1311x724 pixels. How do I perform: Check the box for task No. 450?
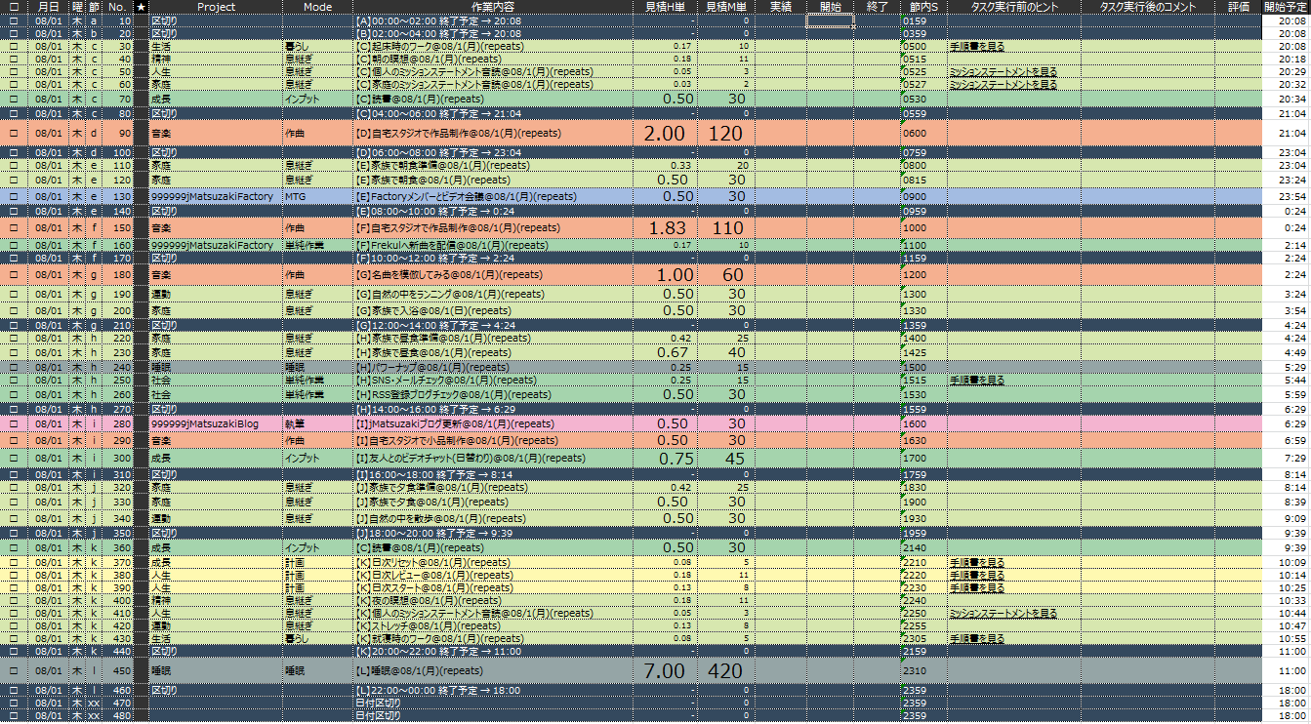[14, 670]
